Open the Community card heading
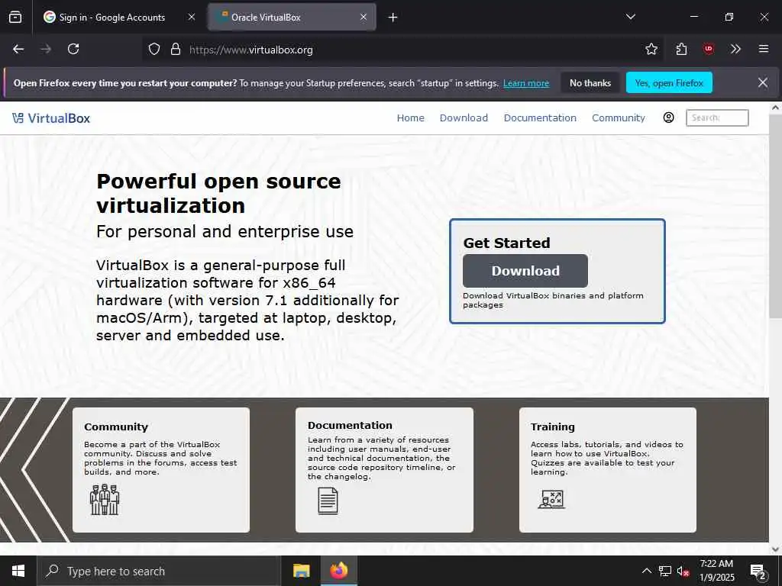This screenshot has height=586, width=782. pos(116,427)
